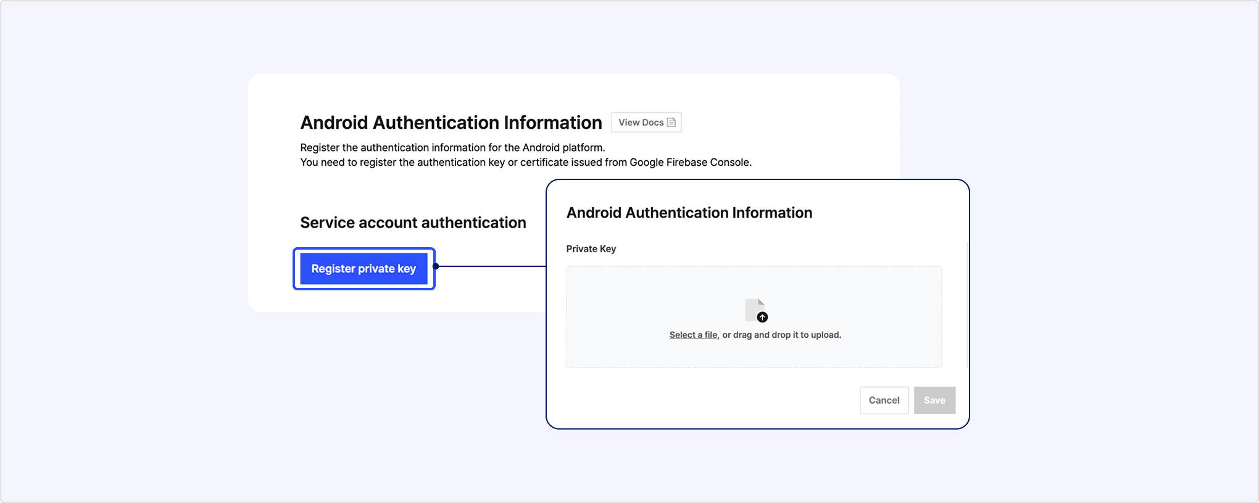The width and height of the screenshot is (1259, 503).
Task: Click the blue highlight border around Register button
Action: (364, 250)
